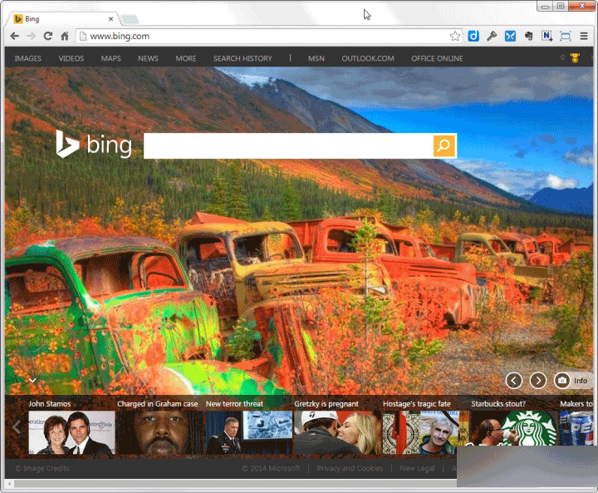Screen dimensions: 598x493
Task: Open a new tab
Action: (x=130, y=19)
